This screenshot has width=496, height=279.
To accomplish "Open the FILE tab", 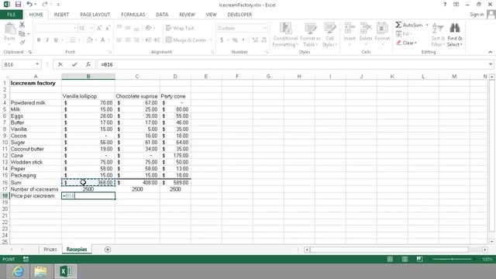I will (11, 15).
